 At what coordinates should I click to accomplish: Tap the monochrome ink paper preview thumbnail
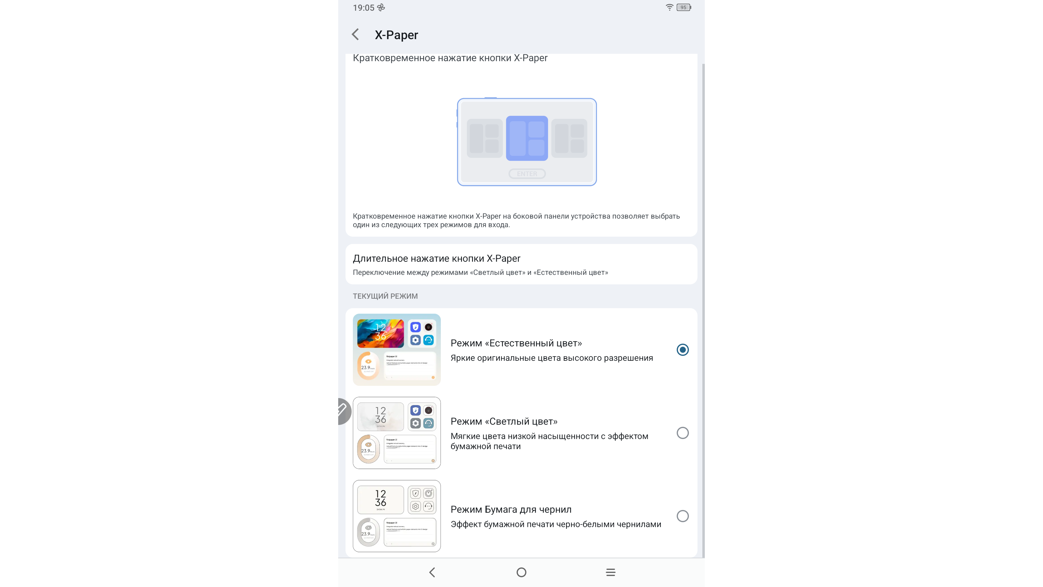tap(397, 516)
